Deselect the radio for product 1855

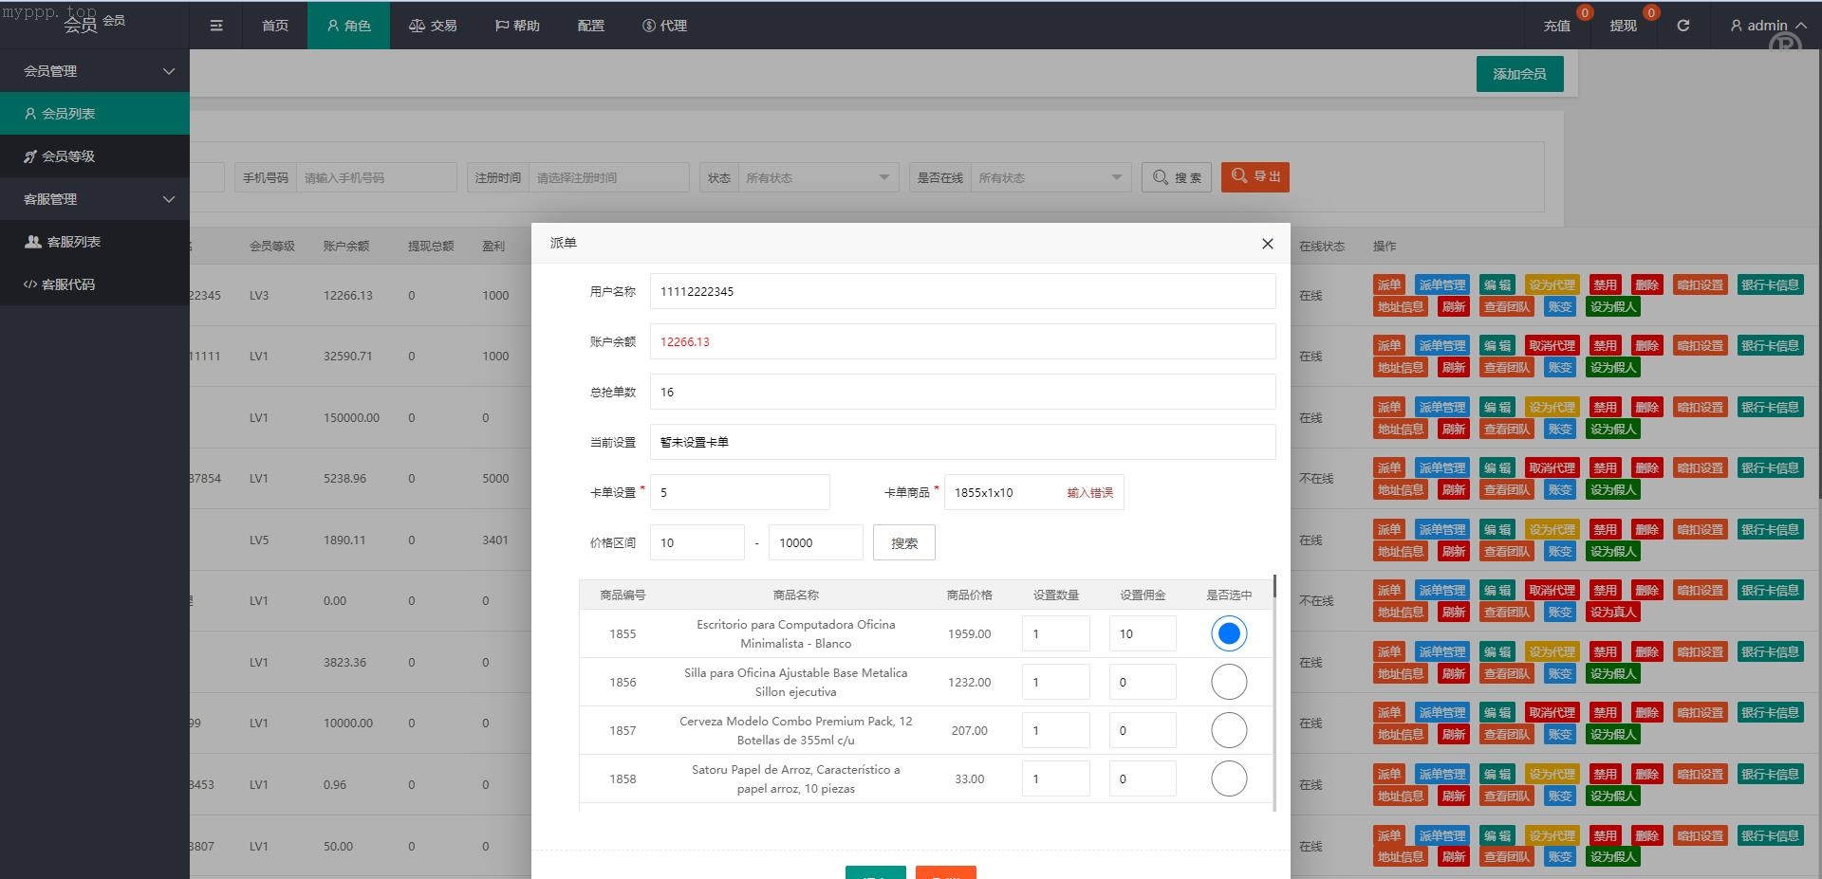pos(1228,633)
